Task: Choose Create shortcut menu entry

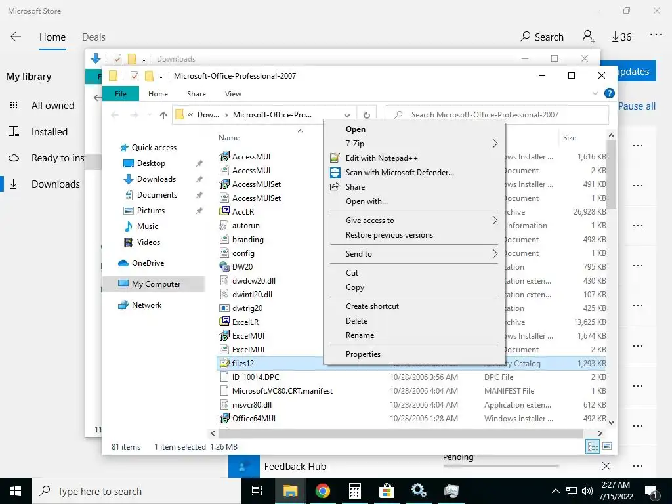Action: pyautogui.click(x=373, y=306)
